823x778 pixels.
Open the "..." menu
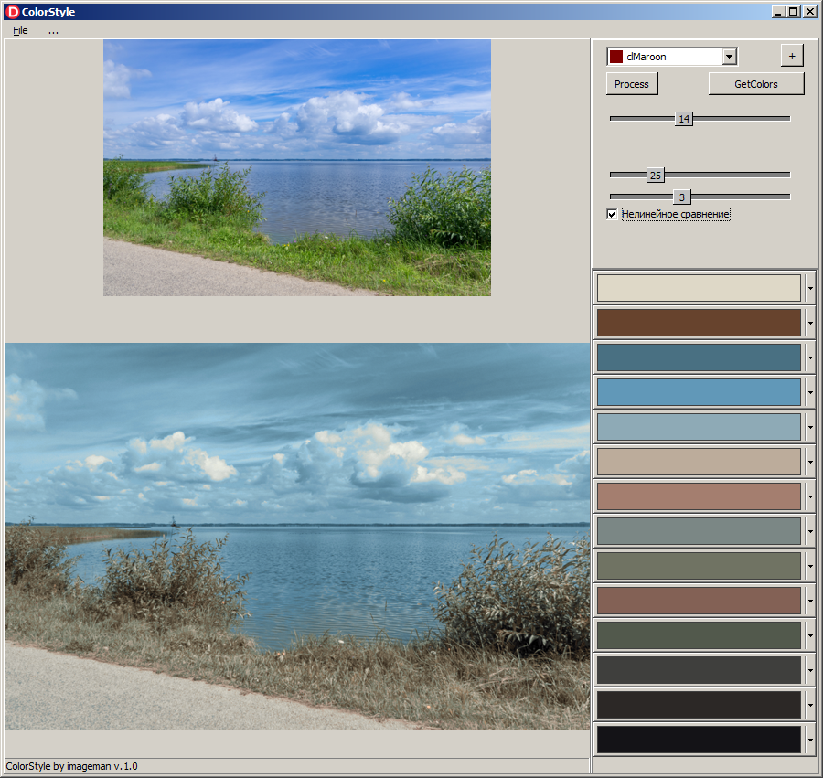coord(53,30)
